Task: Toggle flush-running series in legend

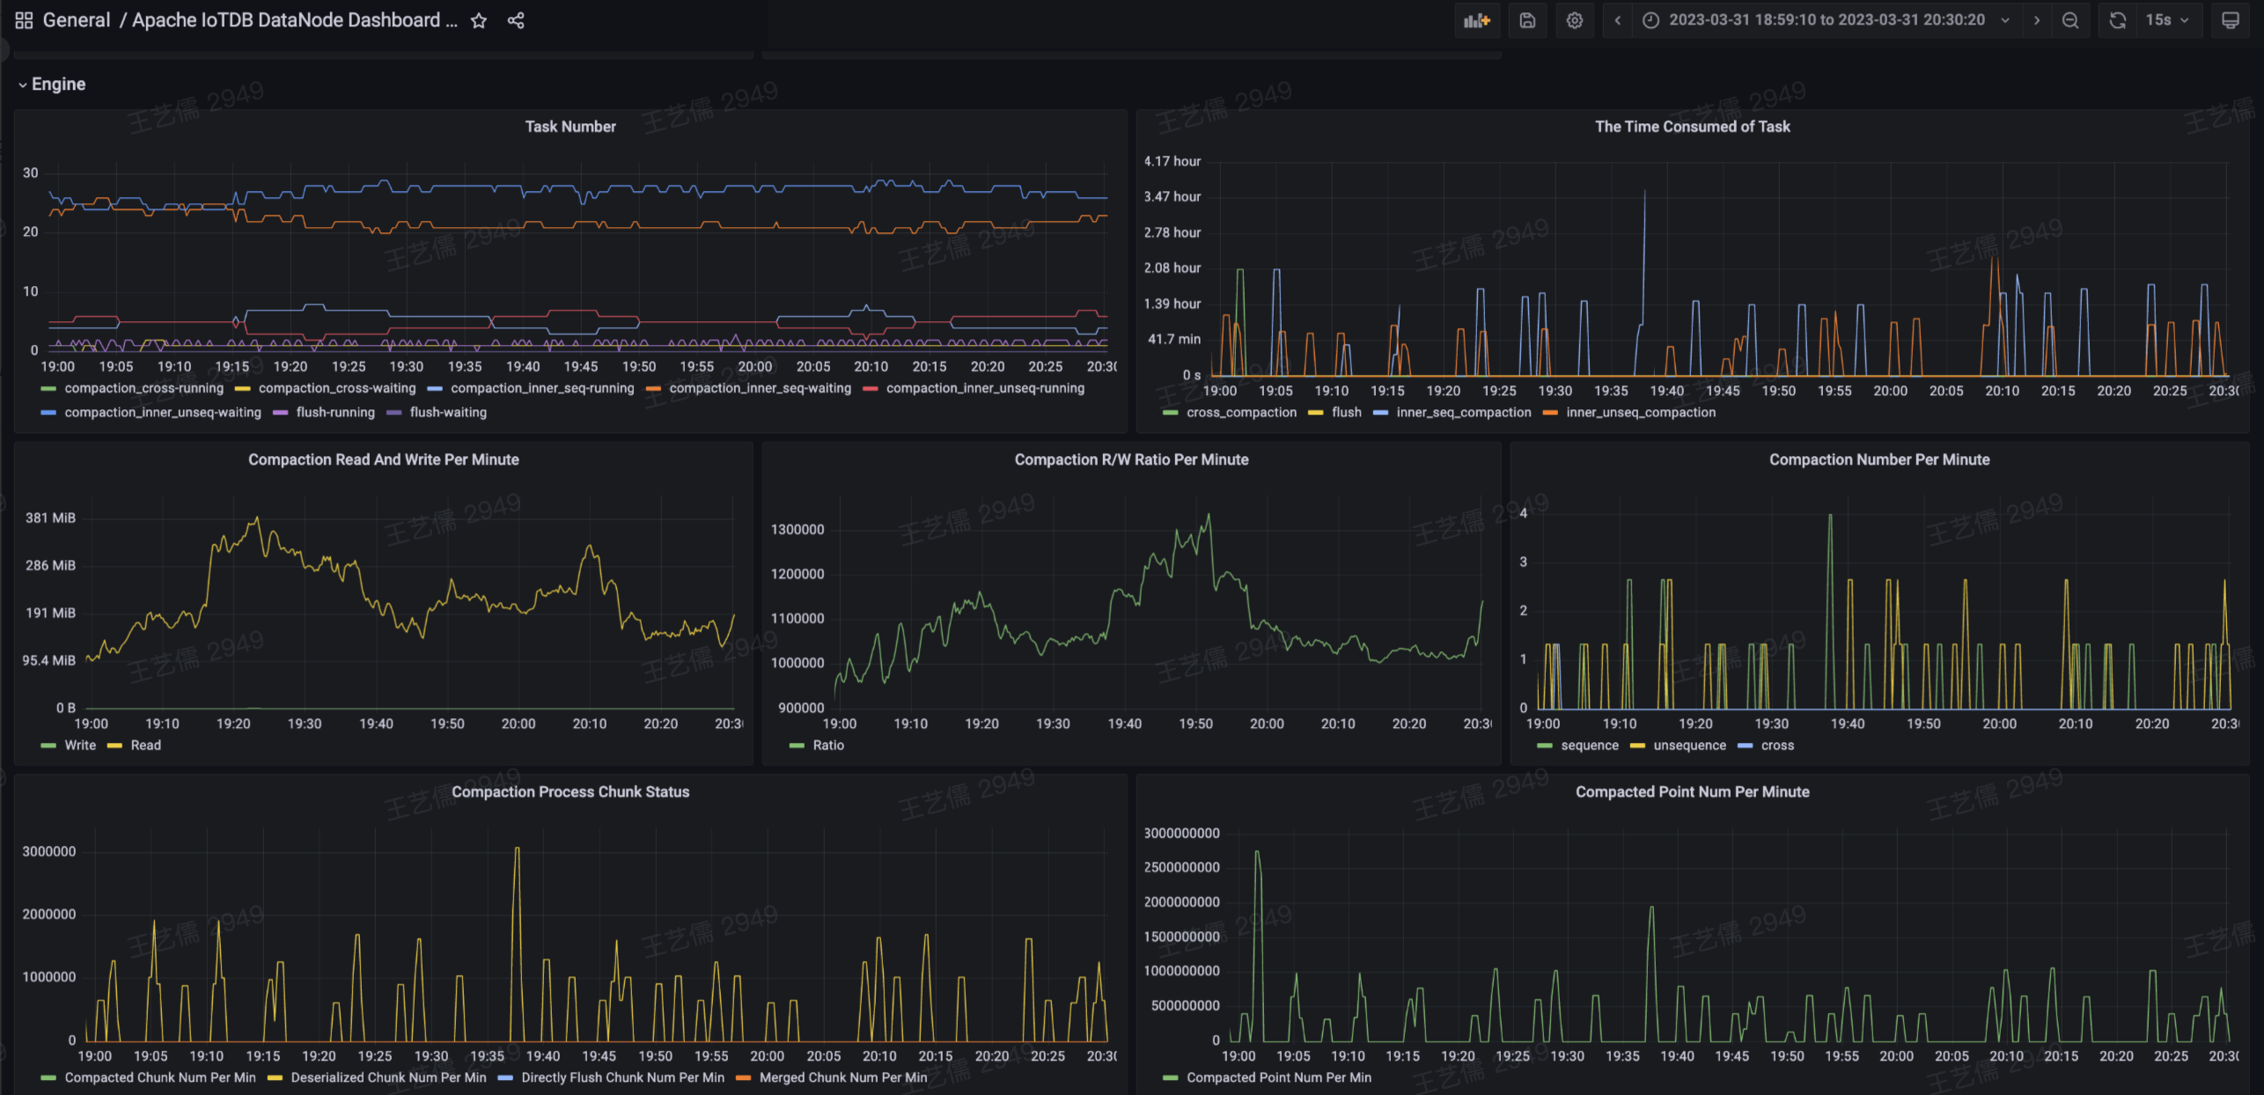Action: [334, 412]
